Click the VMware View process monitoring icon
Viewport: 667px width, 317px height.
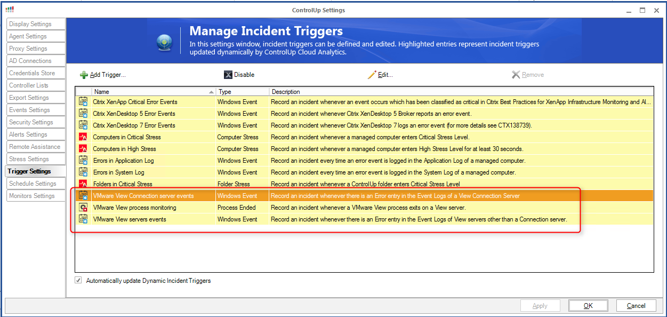pos(83,207)
